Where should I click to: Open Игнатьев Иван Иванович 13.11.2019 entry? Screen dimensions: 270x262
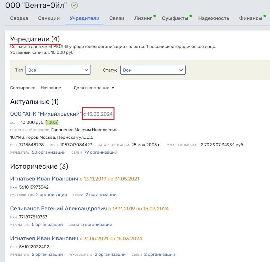pyautogui.click(x=44, y=179)
